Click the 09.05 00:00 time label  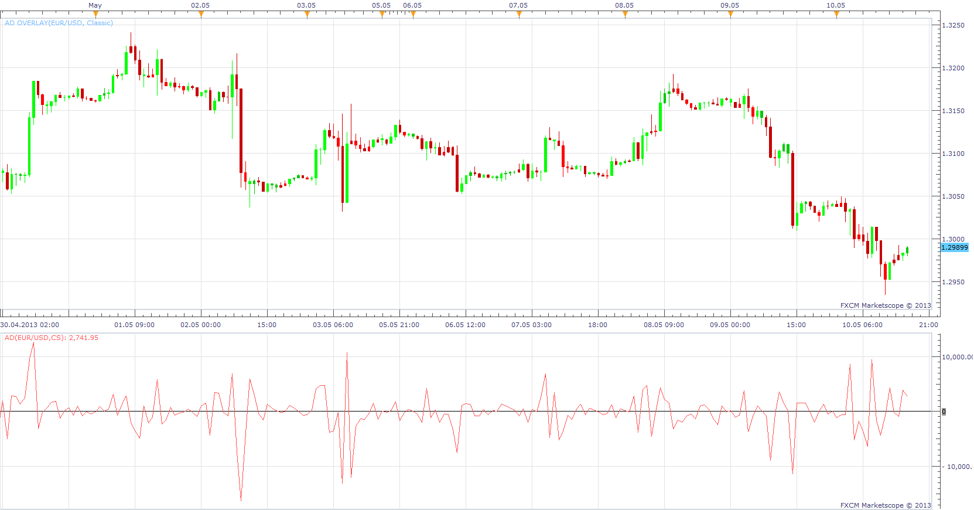click(730, 325)
